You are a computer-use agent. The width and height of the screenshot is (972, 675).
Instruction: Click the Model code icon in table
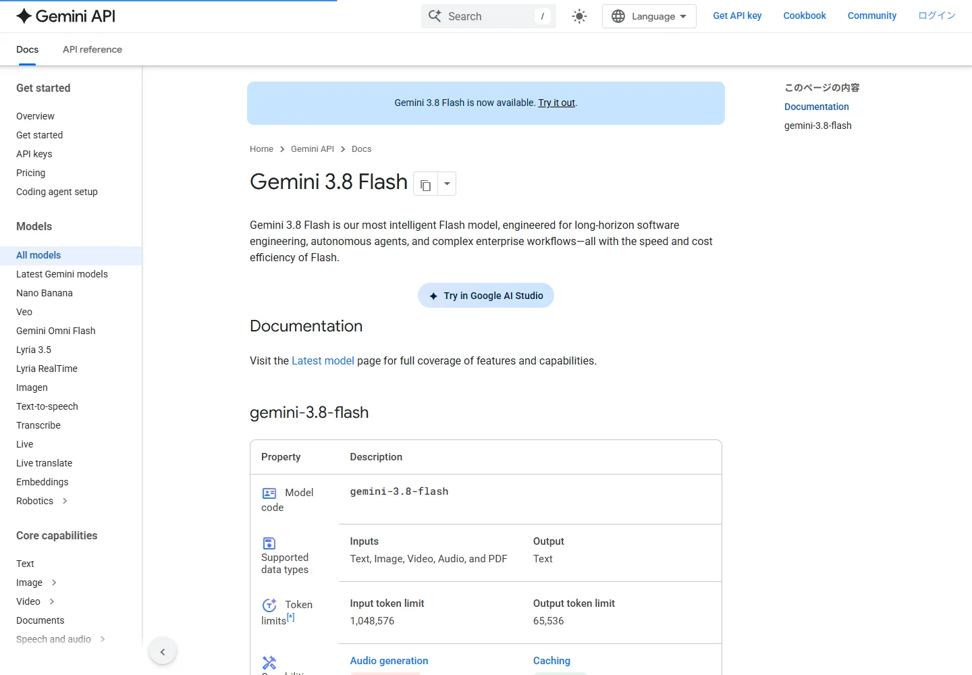[x=269, y=493]
